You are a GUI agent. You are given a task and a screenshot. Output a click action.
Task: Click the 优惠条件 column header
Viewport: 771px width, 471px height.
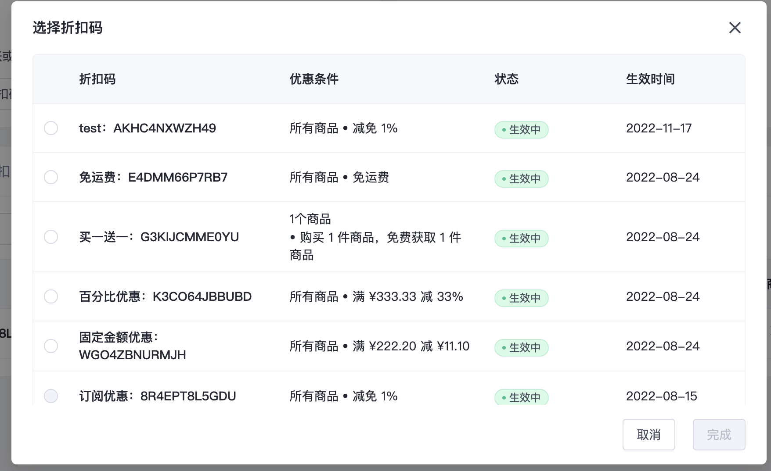314,79
